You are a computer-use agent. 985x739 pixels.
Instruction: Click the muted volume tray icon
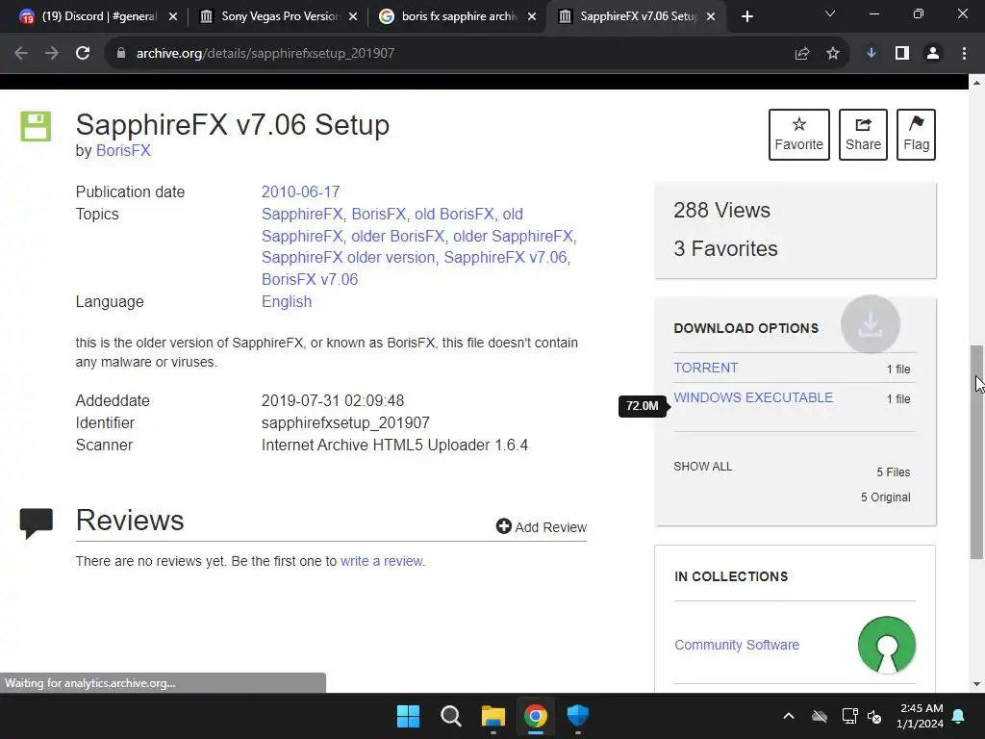[x=874, y=716]
